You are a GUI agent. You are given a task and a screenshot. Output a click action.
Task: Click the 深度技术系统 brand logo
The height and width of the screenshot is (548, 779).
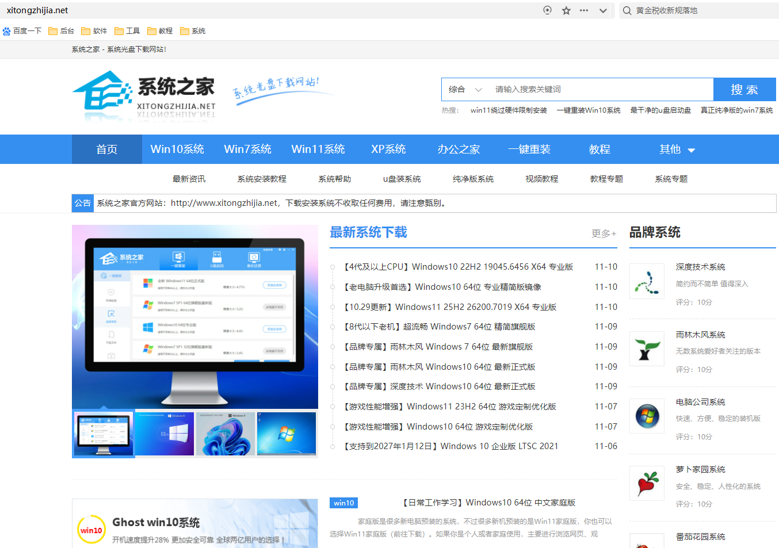pyautogui.click(x=647, y=281)
